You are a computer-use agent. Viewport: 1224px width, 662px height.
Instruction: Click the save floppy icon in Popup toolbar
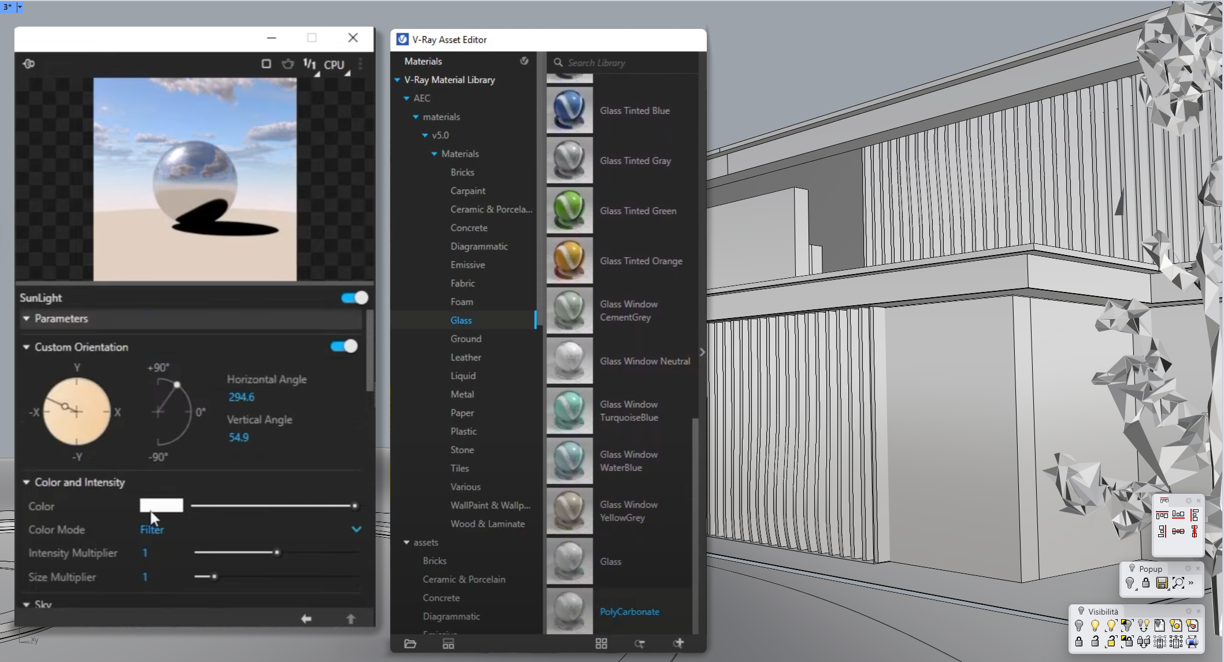(x=1162, y=583)
